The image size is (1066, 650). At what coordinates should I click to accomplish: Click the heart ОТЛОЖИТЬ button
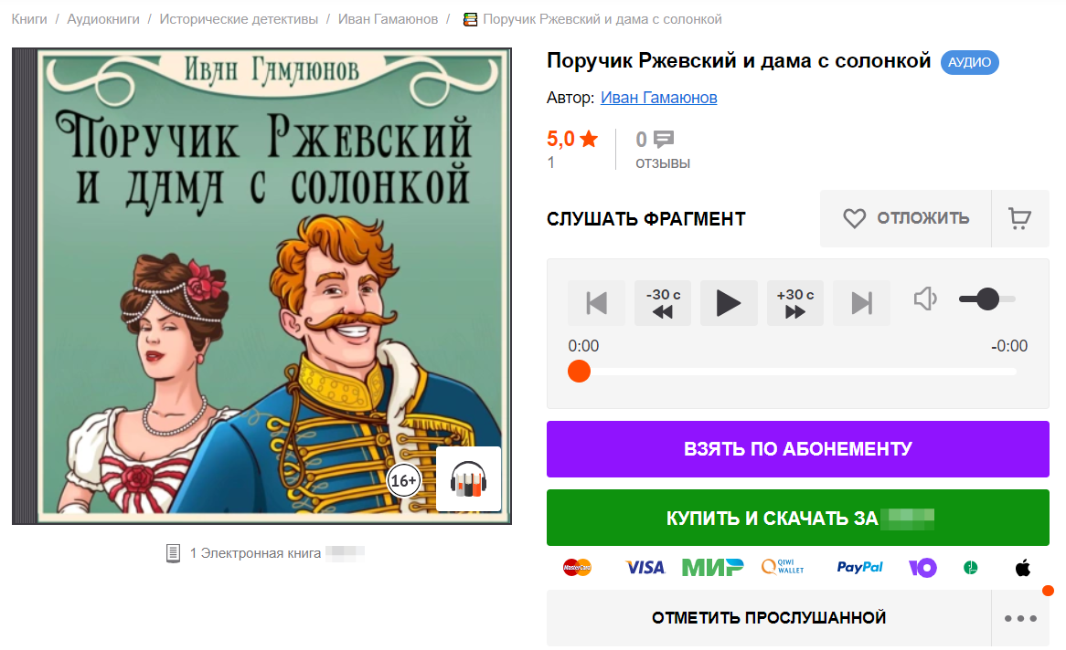[x=906, y=219]
